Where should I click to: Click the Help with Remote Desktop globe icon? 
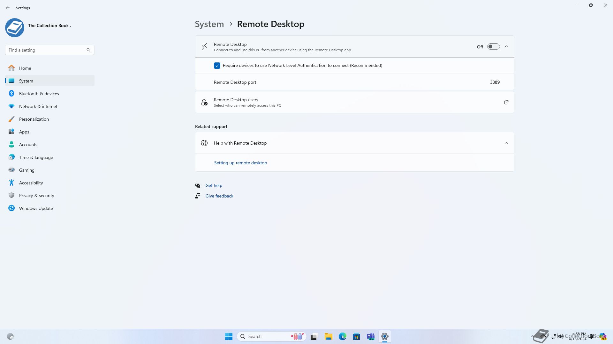(x=204, y=143)
